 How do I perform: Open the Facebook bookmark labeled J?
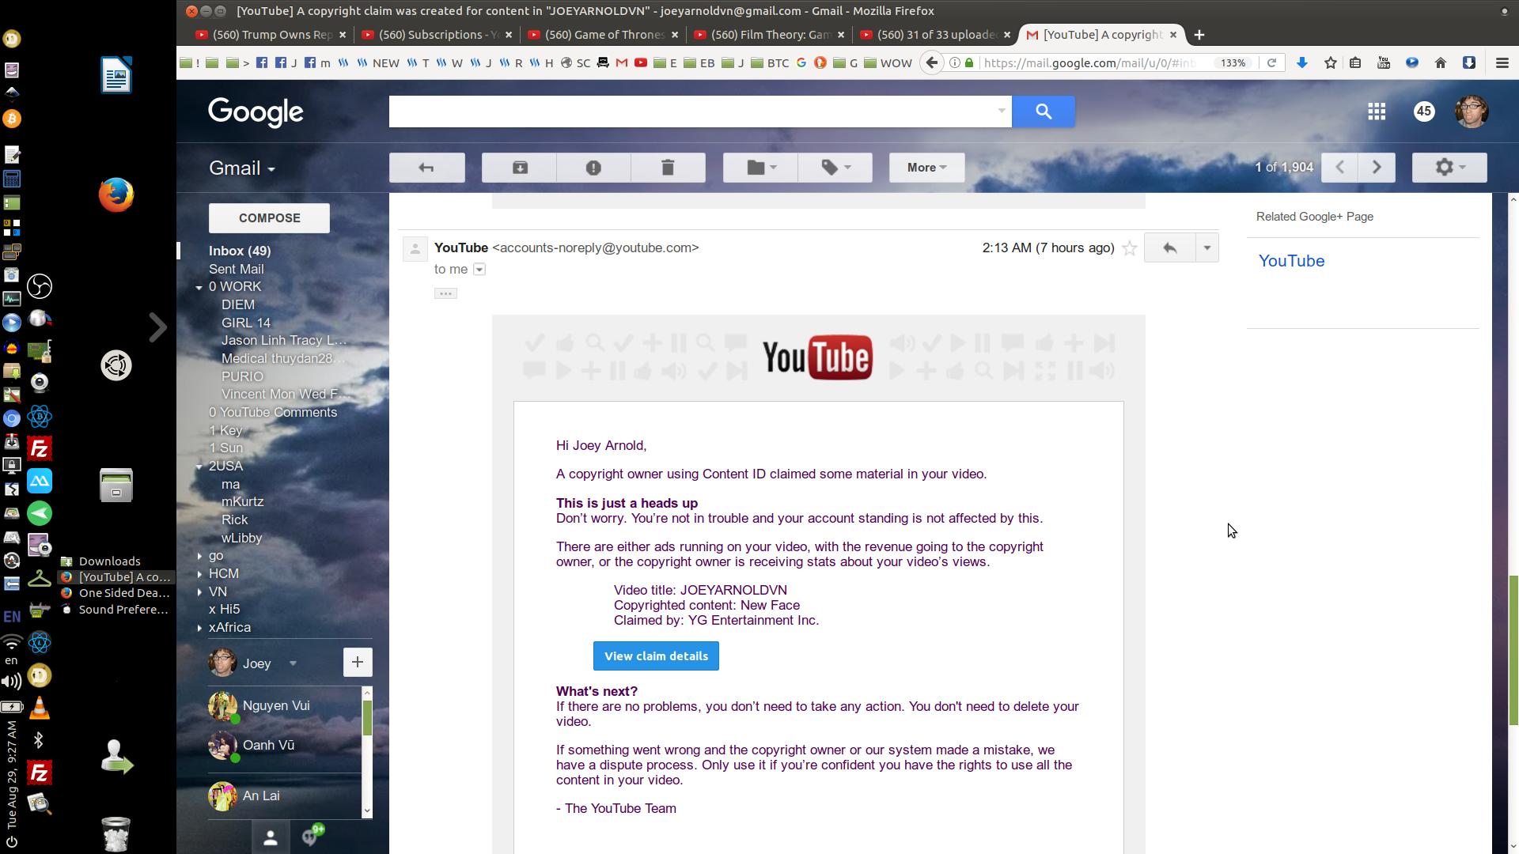pos(286,62)
